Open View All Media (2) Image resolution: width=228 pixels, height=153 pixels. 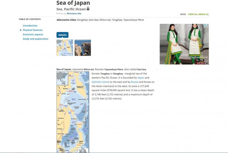tap(198, 14)
